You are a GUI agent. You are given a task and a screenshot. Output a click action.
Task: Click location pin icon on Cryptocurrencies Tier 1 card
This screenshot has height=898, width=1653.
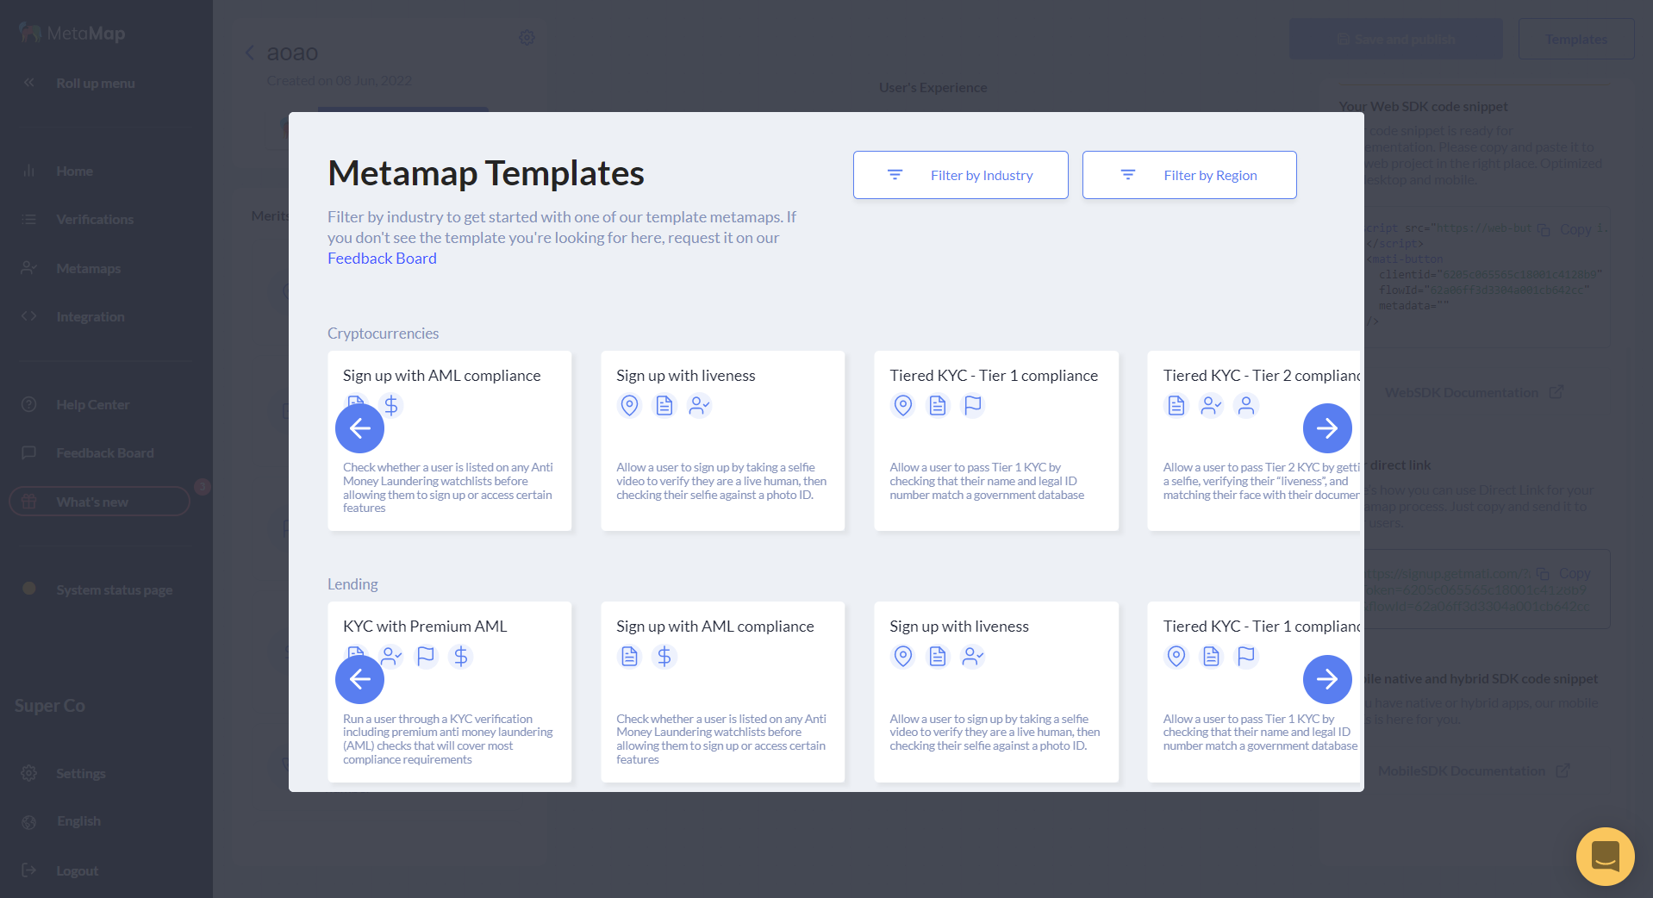[x=903, y=405]
